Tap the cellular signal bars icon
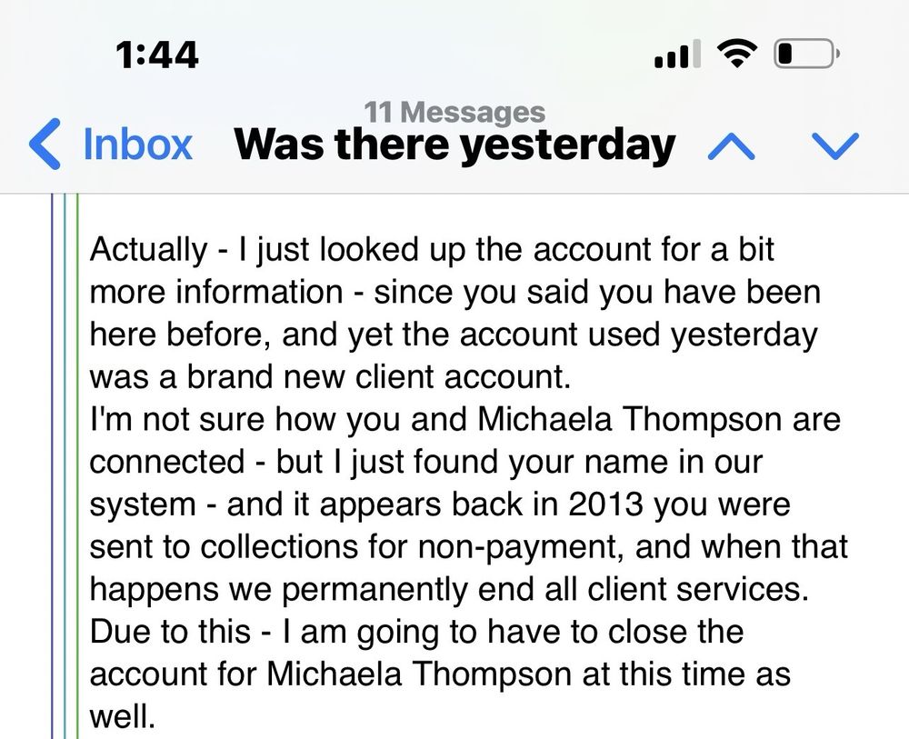Image resolution: width=909 pixels, height=739 pixels. click(677, 54)
